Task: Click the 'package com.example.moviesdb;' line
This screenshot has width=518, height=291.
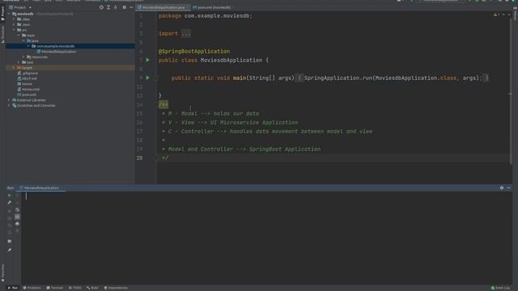Action: [205, 16]
